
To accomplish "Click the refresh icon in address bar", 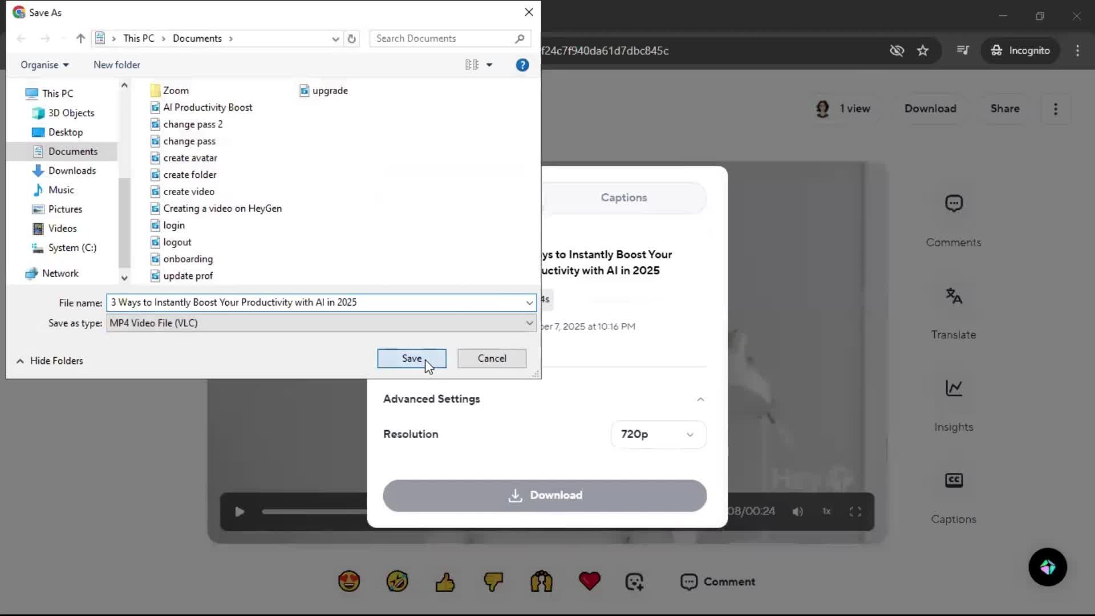I will coord(352,39).
